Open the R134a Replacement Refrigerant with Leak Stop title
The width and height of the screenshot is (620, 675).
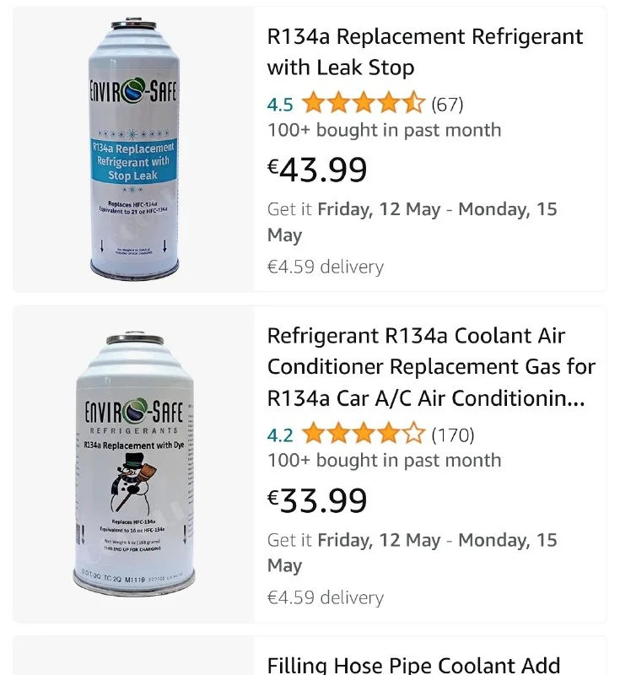click(424, 52)
